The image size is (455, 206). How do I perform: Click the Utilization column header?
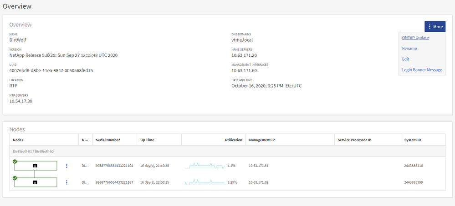pyautogui.click(x=233, y=140)
